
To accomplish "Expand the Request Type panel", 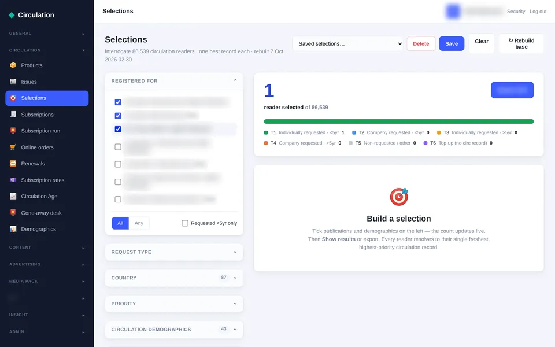I will 174,252.
